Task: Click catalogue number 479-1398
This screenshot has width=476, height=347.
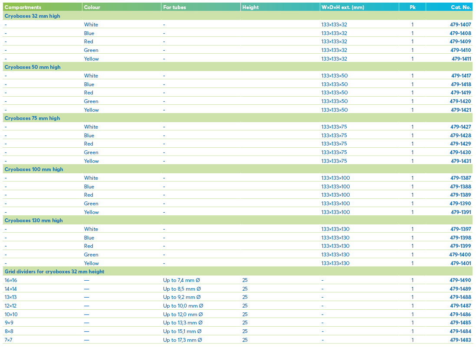Action: (461, 238)
